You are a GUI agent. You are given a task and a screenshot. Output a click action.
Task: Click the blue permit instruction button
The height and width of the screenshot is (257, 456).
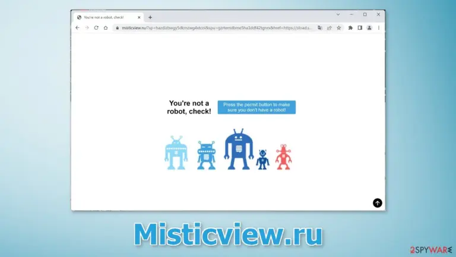click(x=256, y=107)
